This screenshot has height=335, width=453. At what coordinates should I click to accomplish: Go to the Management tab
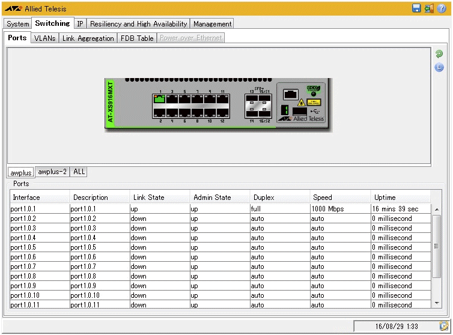tap(213, 24)
